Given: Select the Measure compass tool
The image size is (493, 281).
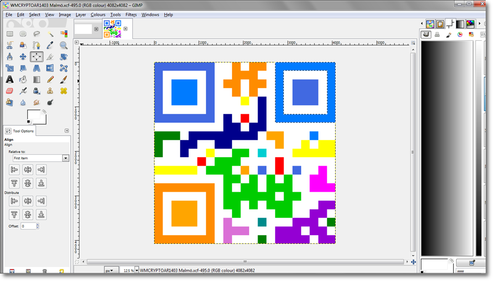Looking at the screenshot, I should [x=10, y=57].
